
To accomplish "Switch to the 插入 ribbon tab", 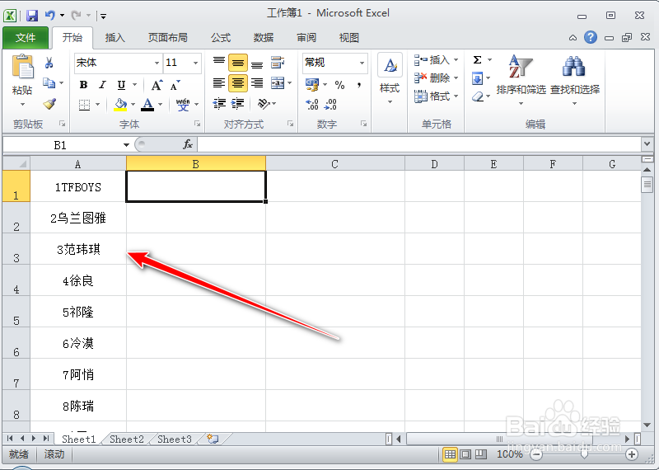I will click(115, 38).
